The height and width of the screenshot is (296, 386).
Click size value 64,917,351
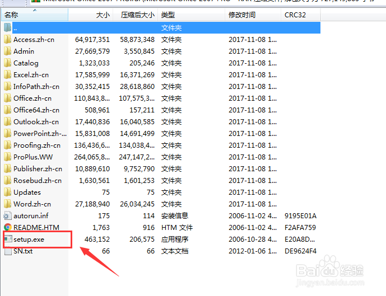point(92,40)
